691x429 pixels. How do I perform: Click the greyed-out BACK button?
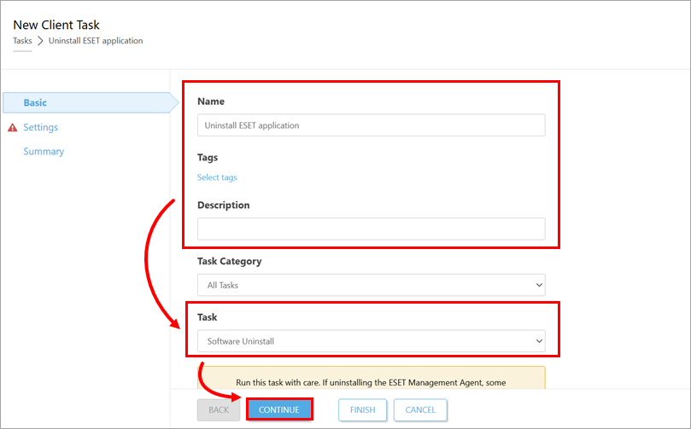coord(218,409)
